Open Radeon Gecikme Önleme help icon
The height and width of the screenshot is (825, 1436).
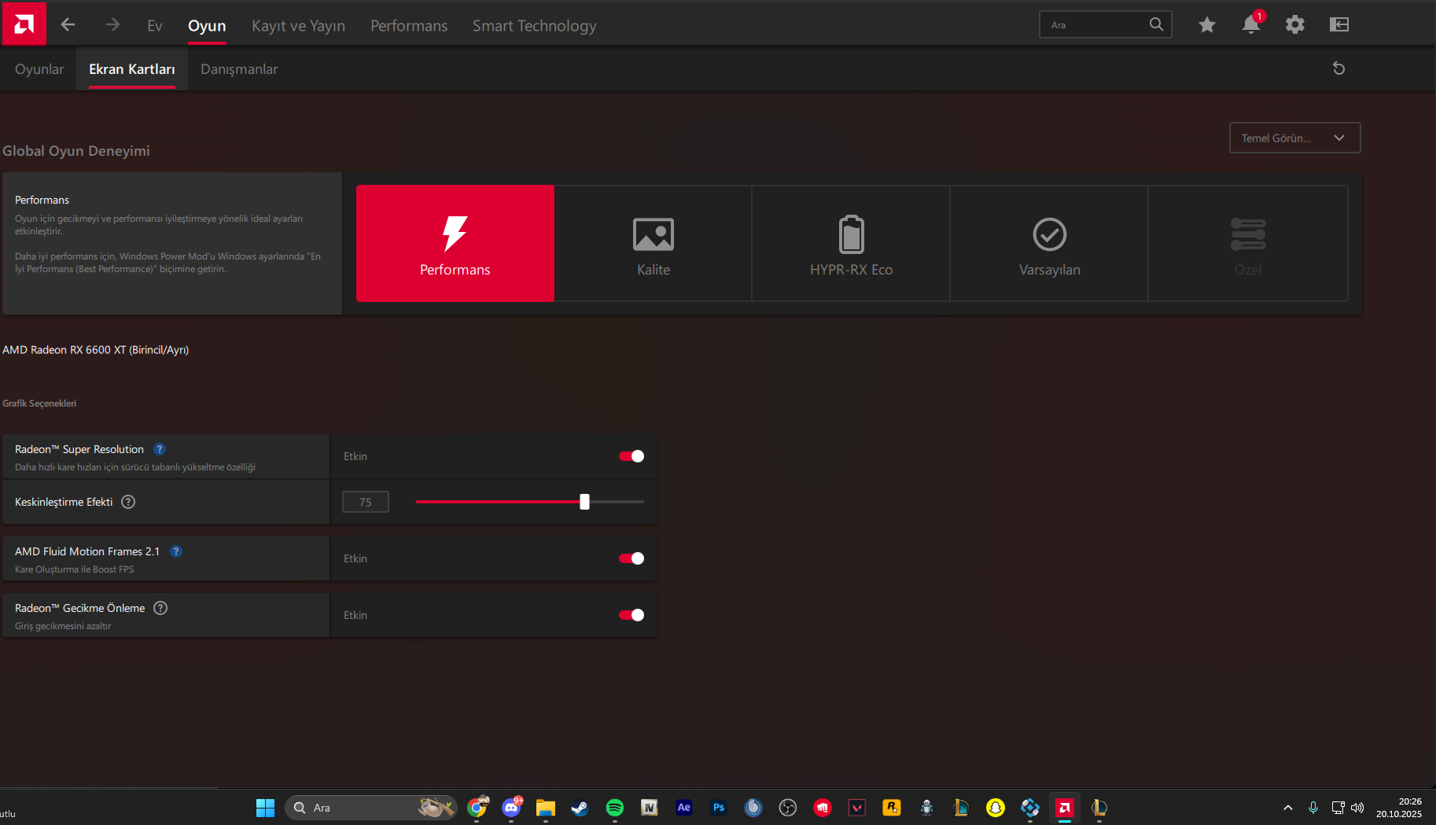coord(160,608)
